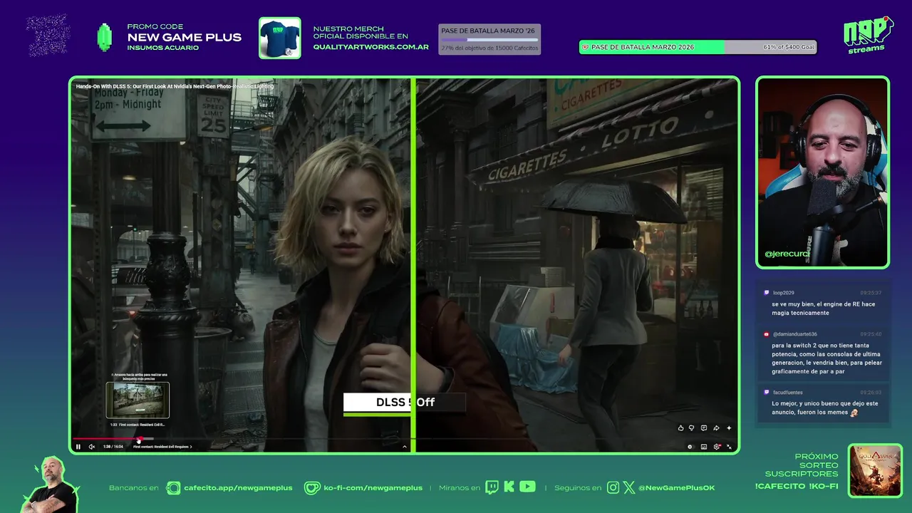Click the cafecito.app/newgameplus link

pos(238,488)
